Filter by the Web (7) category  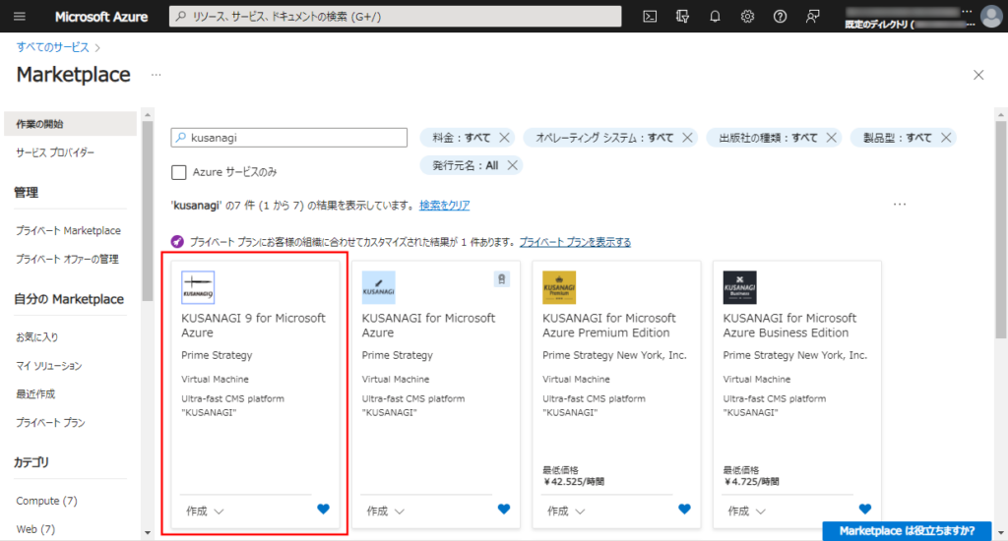click(x=35, y=529)
